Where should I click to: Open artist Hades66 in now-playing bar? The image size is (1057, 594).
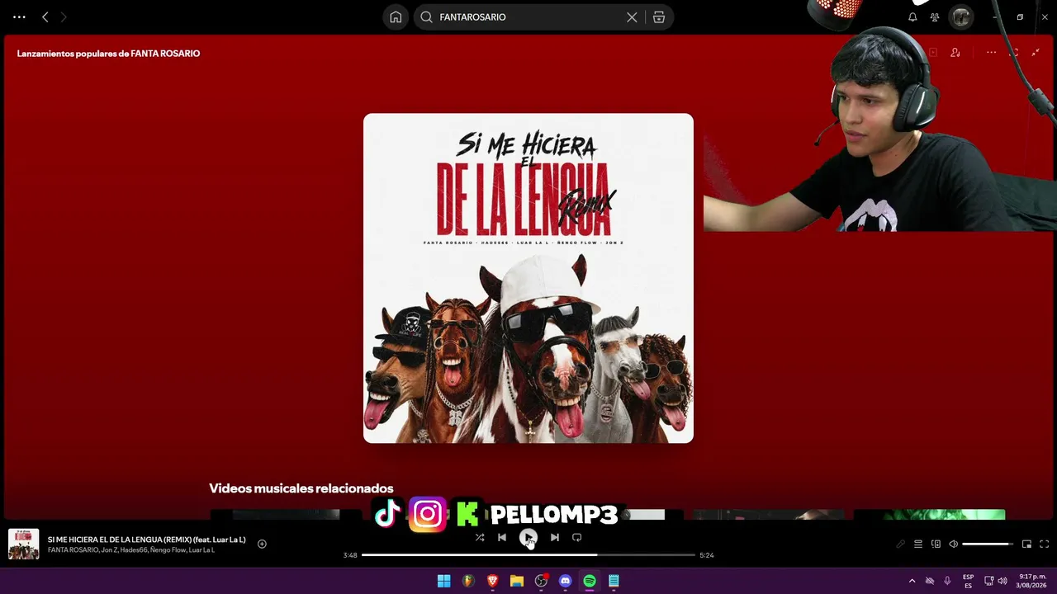point(134,550)
